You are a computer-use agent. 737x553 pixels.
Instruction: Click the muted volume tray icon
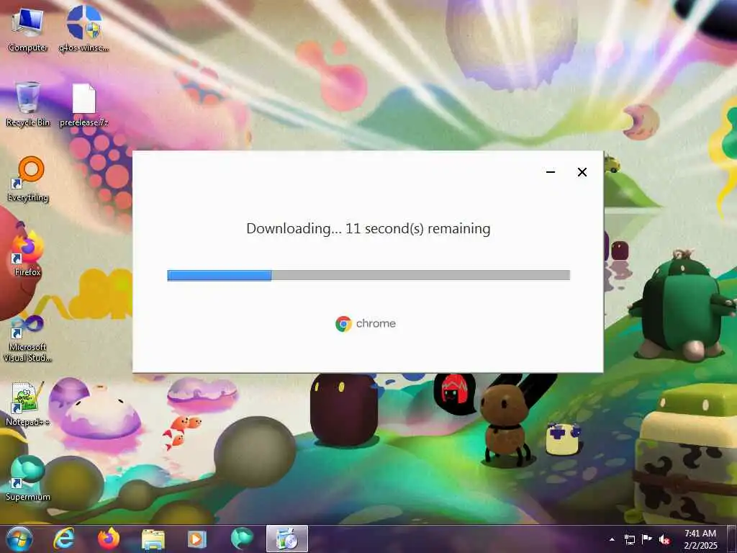point(664,539)
